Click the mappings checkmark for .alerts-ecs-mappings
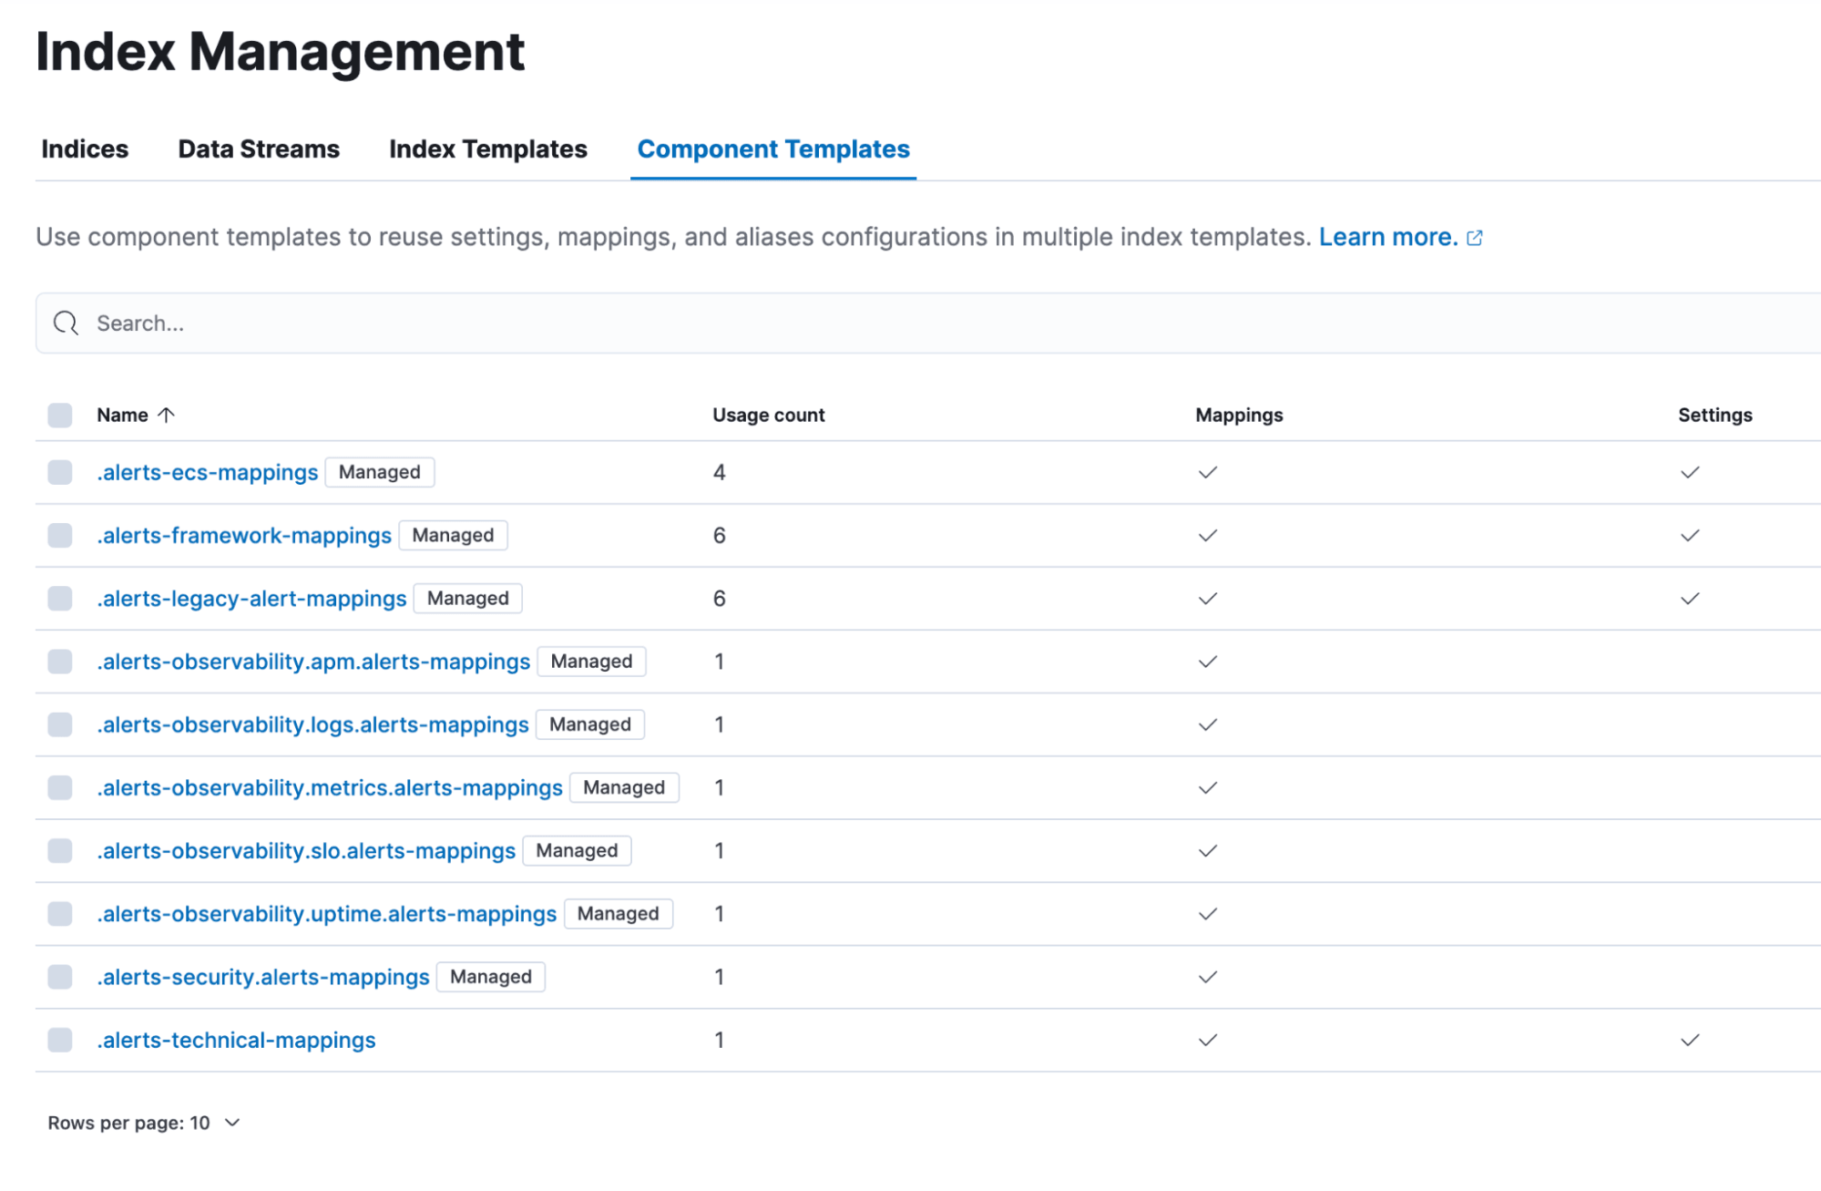Viewport: 1821px width, 1191px height. point(1207,472)
